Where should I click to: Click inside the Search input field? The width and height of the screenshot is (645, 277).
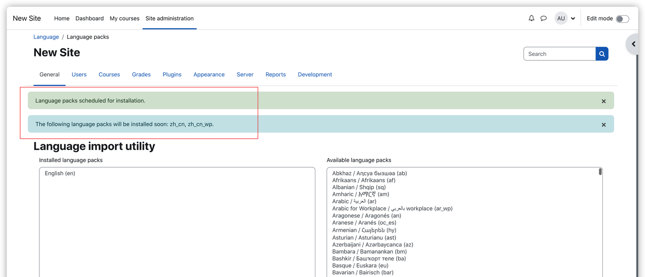(559, 54)
